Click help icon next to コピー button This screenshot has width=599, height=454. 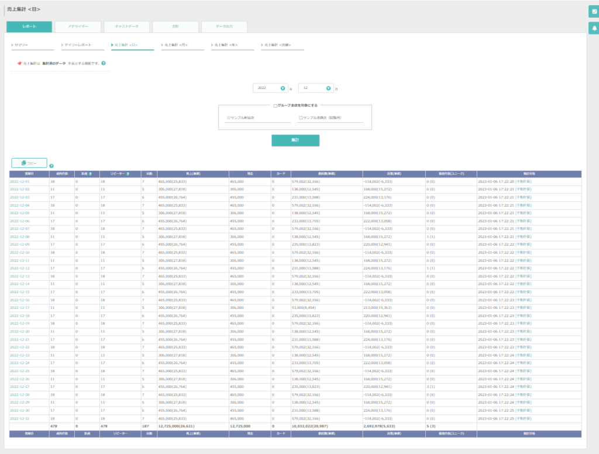[51, 166]
